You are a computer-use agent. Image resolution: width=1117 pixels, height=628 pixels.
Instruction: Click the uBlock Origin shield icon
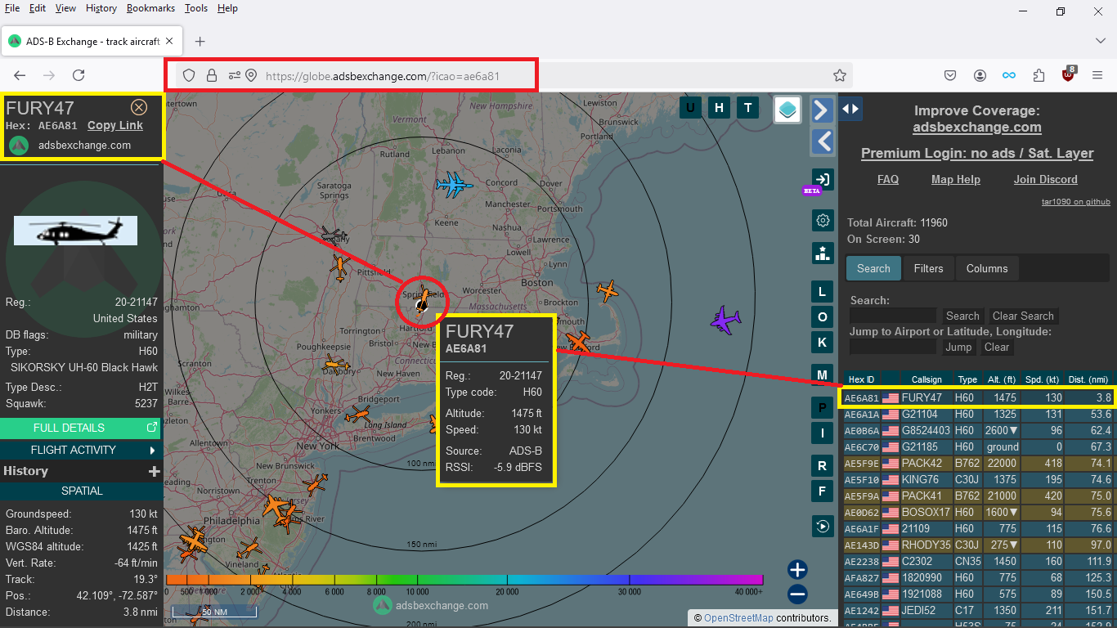(1068, 75)
